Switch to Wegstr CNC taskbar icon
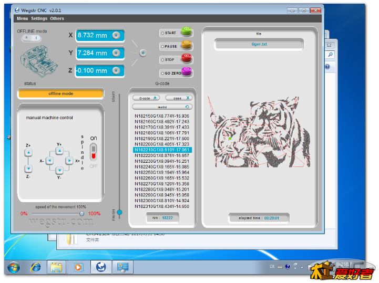The height and width of the screenshot is (283, 379). tap(101, 267)
